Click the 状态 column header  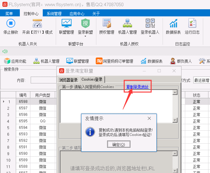197,95
